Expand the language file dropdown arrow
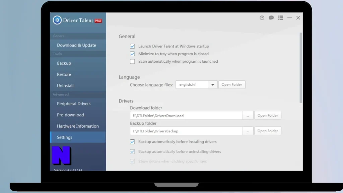 coord(213,85)
